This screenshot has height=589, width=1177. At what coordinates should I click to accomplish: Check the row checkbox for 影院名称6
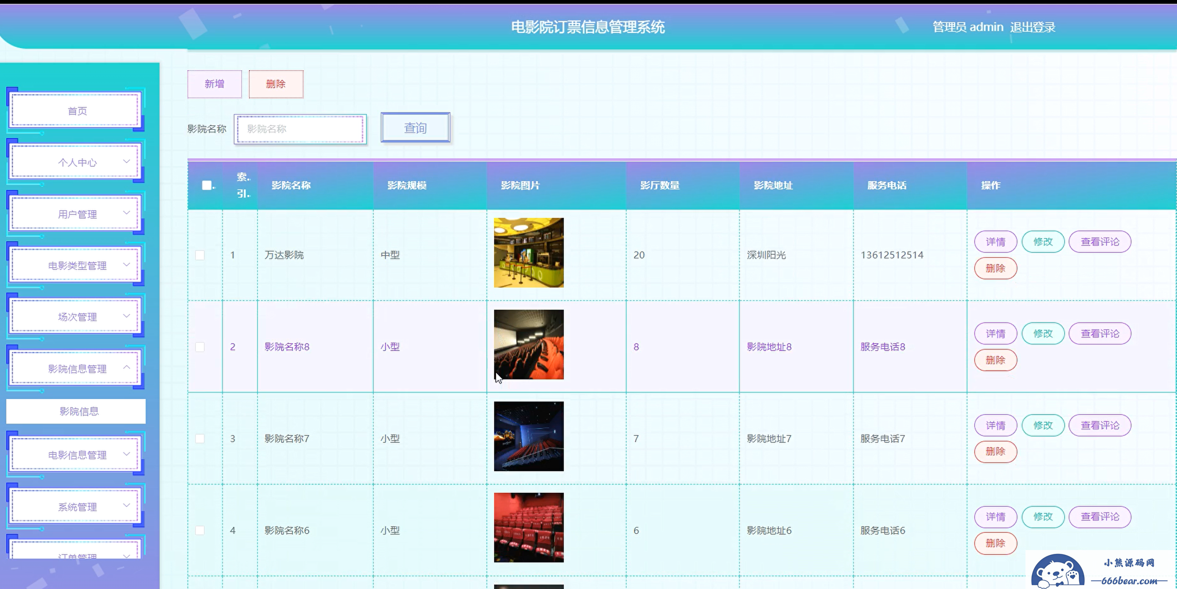tap(200, 531)
